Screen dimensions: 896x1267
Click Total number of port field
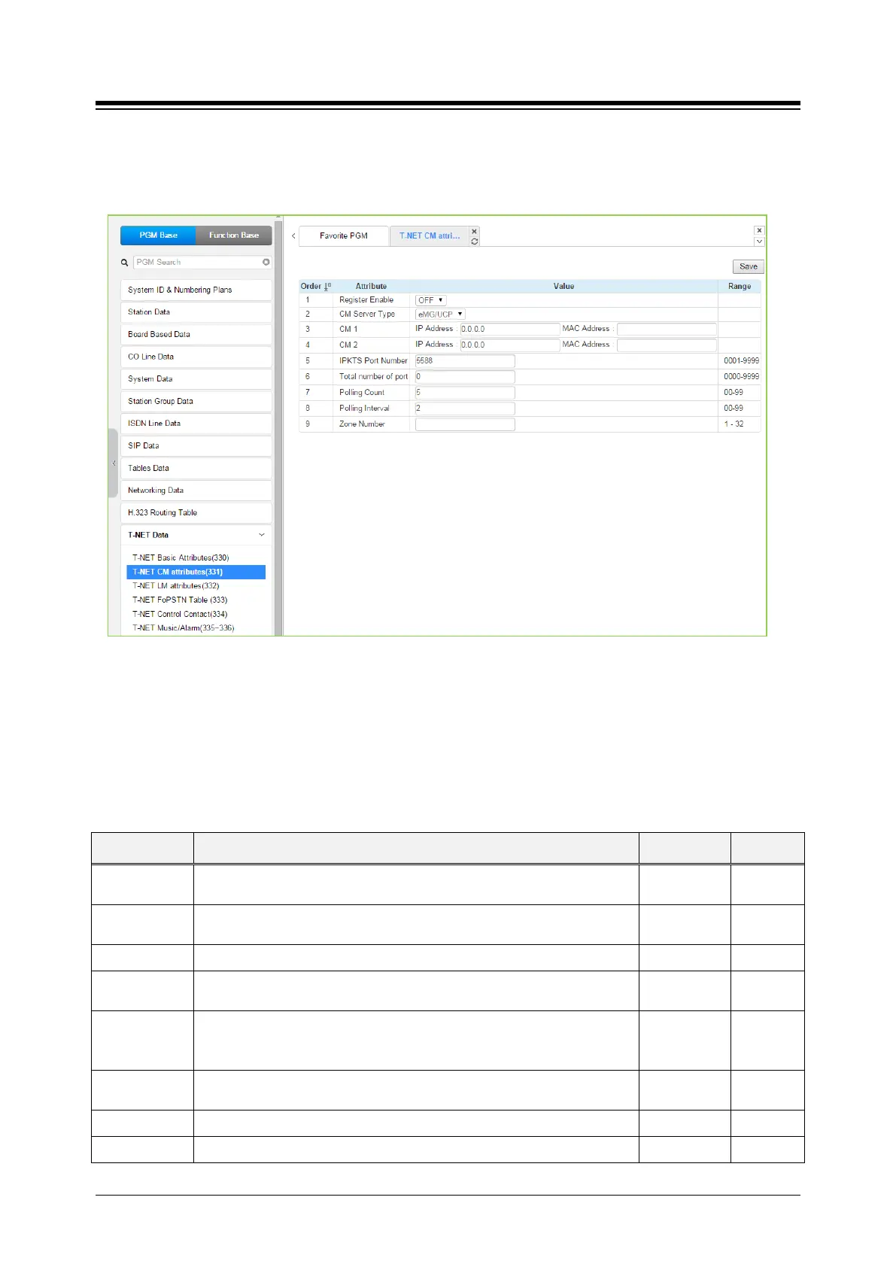[465, 377]
